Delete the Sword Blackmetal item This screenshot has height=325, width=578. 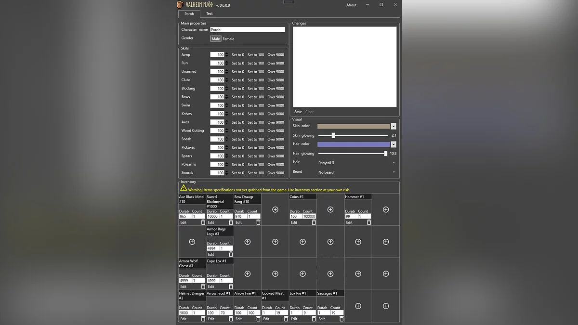pyautogui.click(x=231, y=222)
